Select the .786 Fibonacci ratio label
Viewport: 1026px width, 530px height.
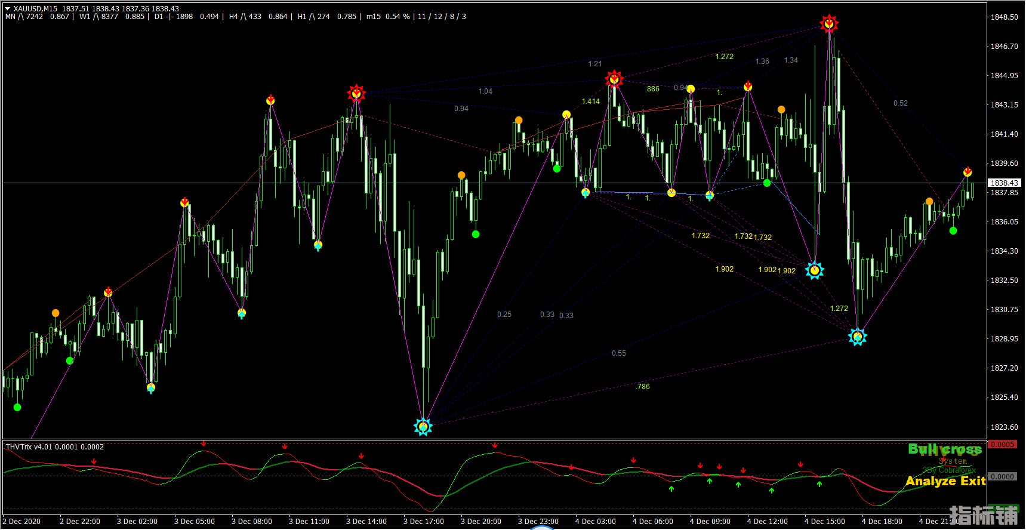[643, 387]
